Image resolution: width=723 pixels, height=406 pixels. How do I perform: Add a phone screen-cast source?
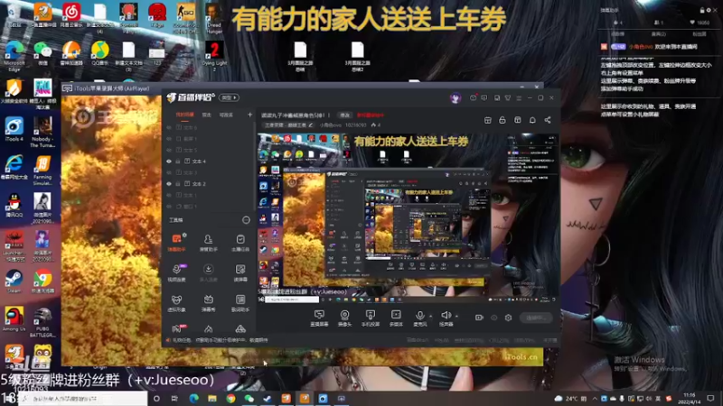tap(371, 318)
